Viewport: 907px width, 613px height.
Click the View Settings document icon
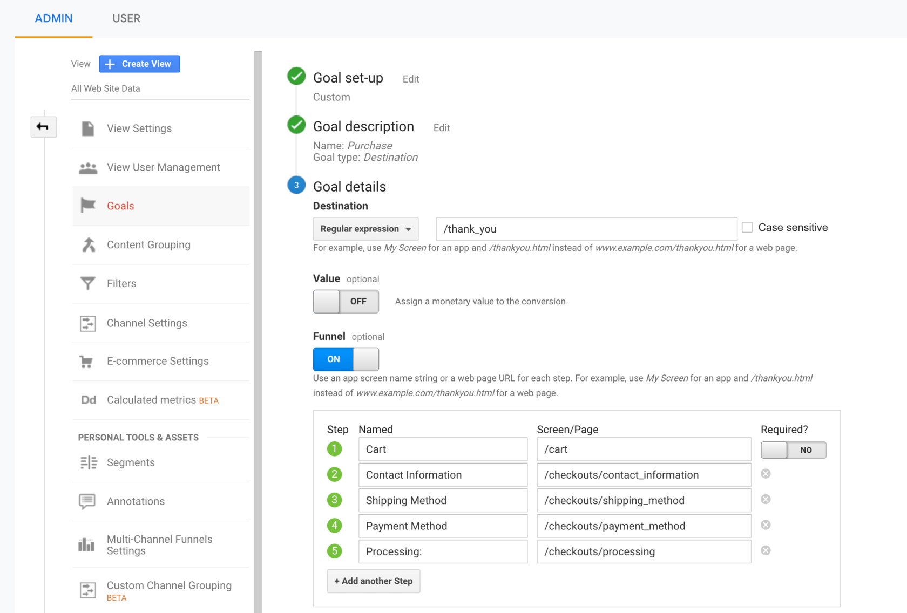[x=88, y=128]
